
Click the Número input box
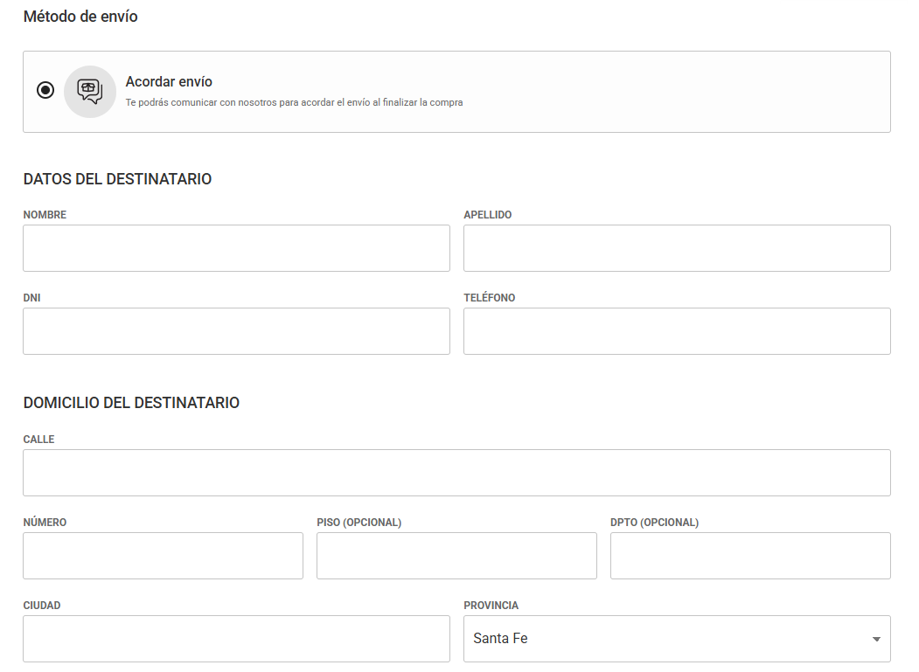point(163,556)
